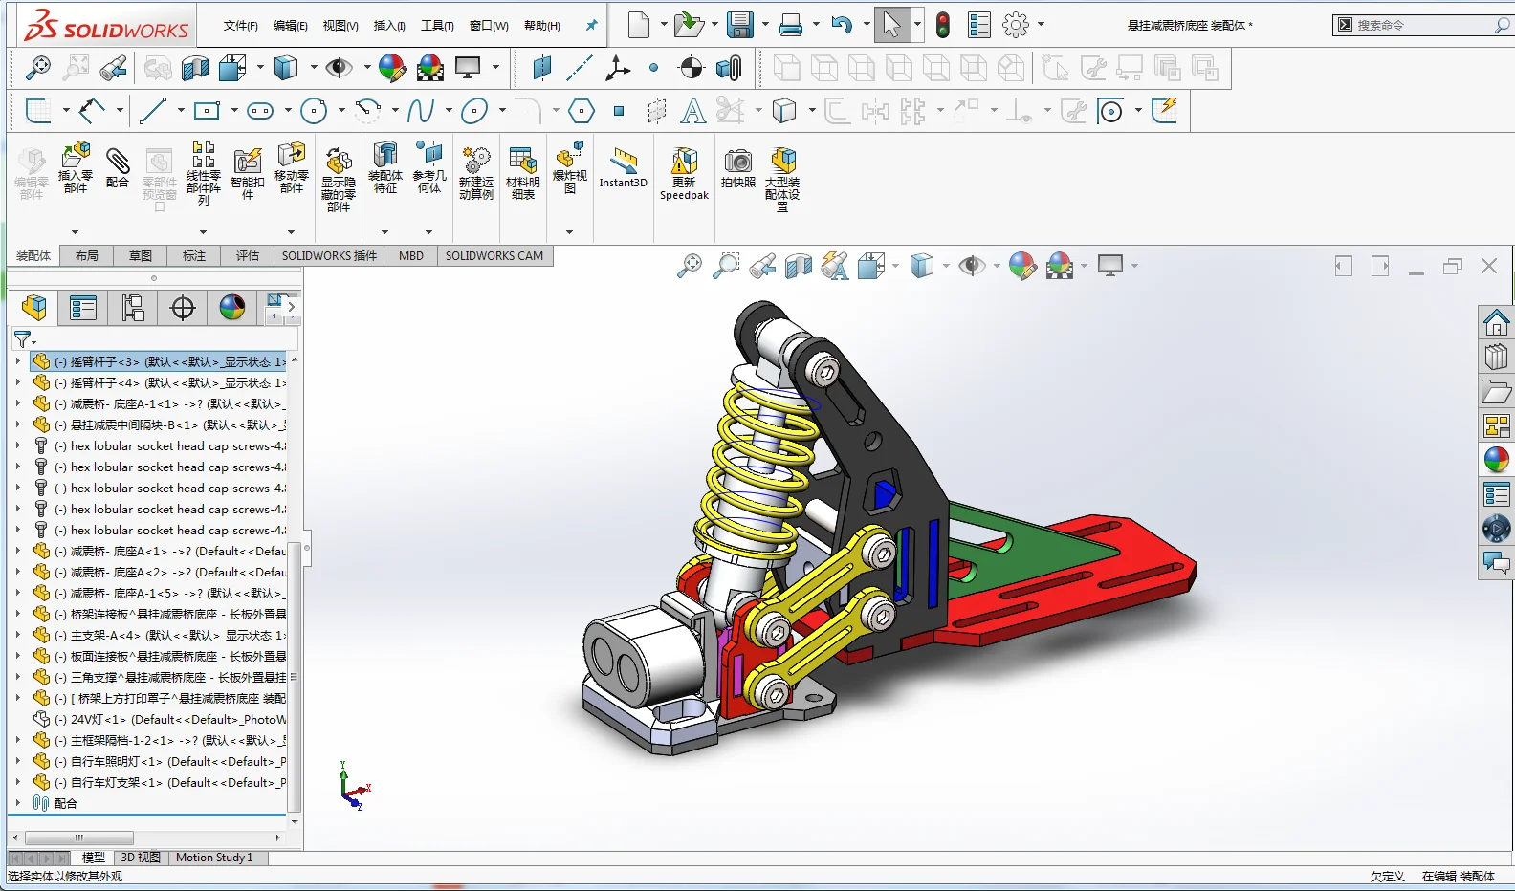Viewport: 1515px width, 891px height.
Task: Choose the sketch Text tool
Action: click(x=693, y=111)
